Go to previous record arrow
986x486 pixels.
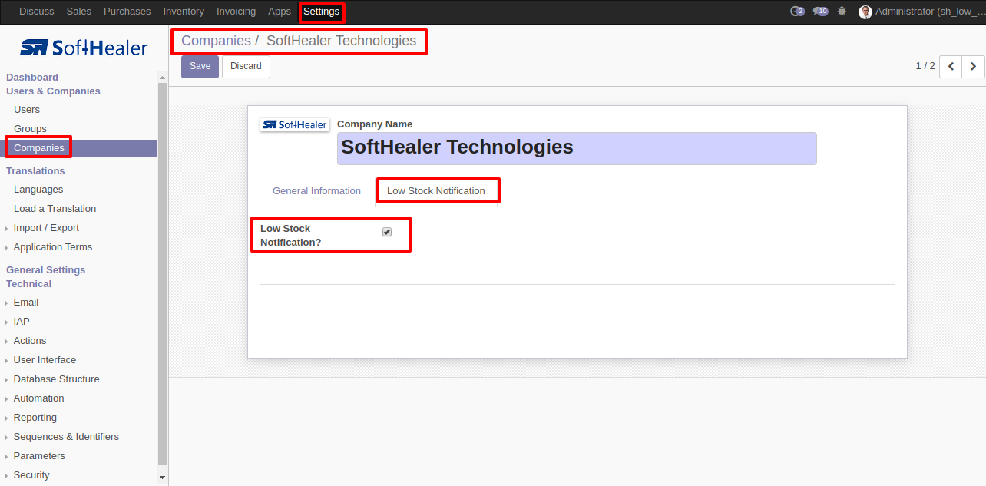pyautogui.click(x=951, y=67)
